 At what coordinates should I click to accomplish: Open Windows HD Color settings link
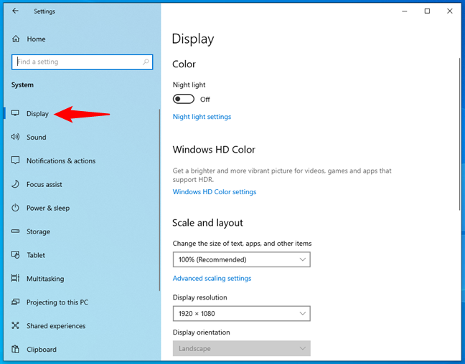[215, 192]
